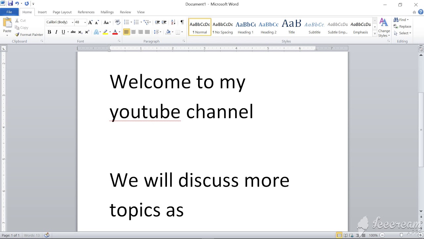Expand the Numbering dropdown arrow
This screenshot has height=239, width=424.
(x=141, y=22)
